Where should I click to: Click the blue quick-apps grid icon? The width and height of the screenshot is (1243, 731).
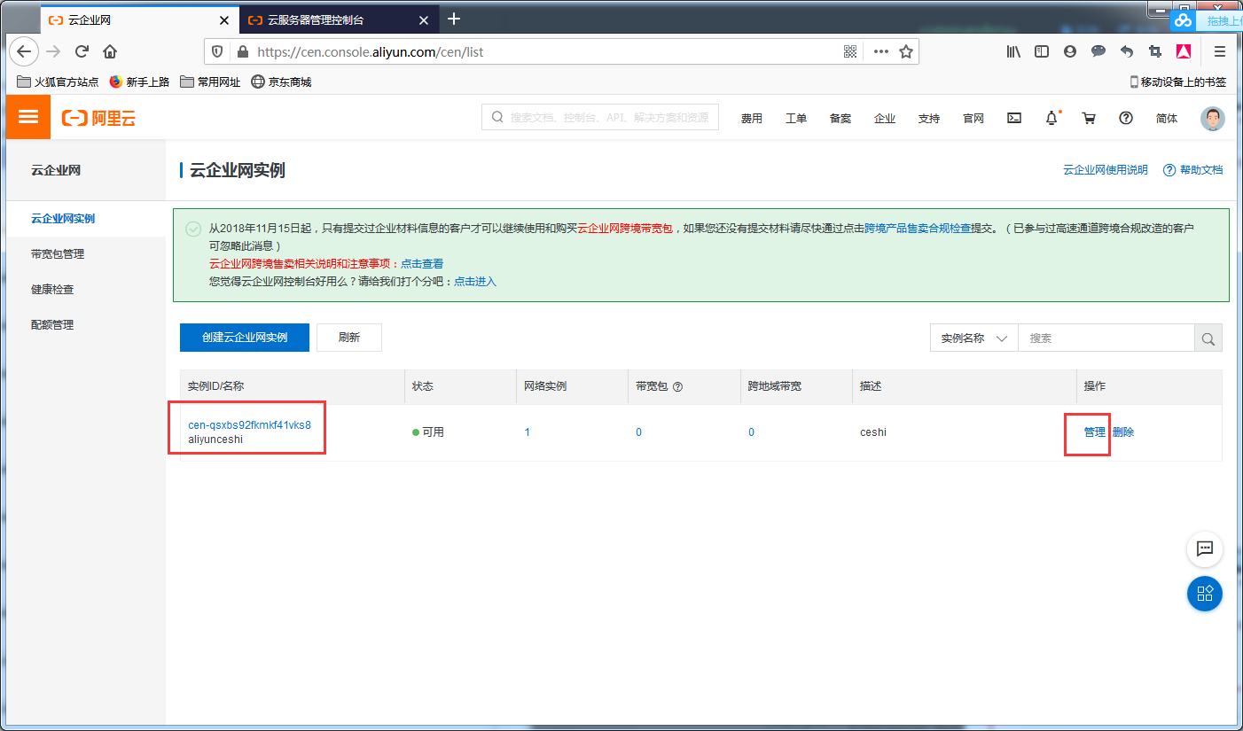pyautogui.click(x=1204, y=594)
